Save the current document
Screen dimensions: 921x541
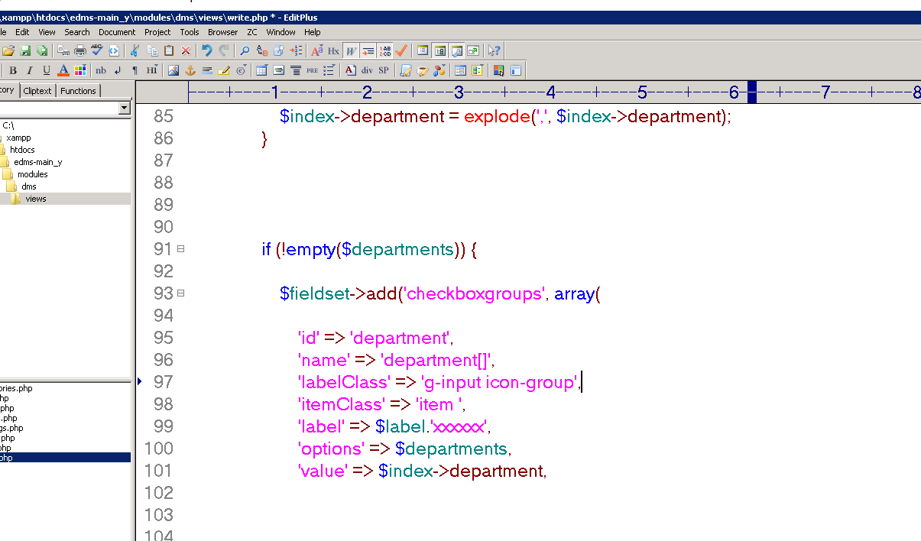(25, 50)
